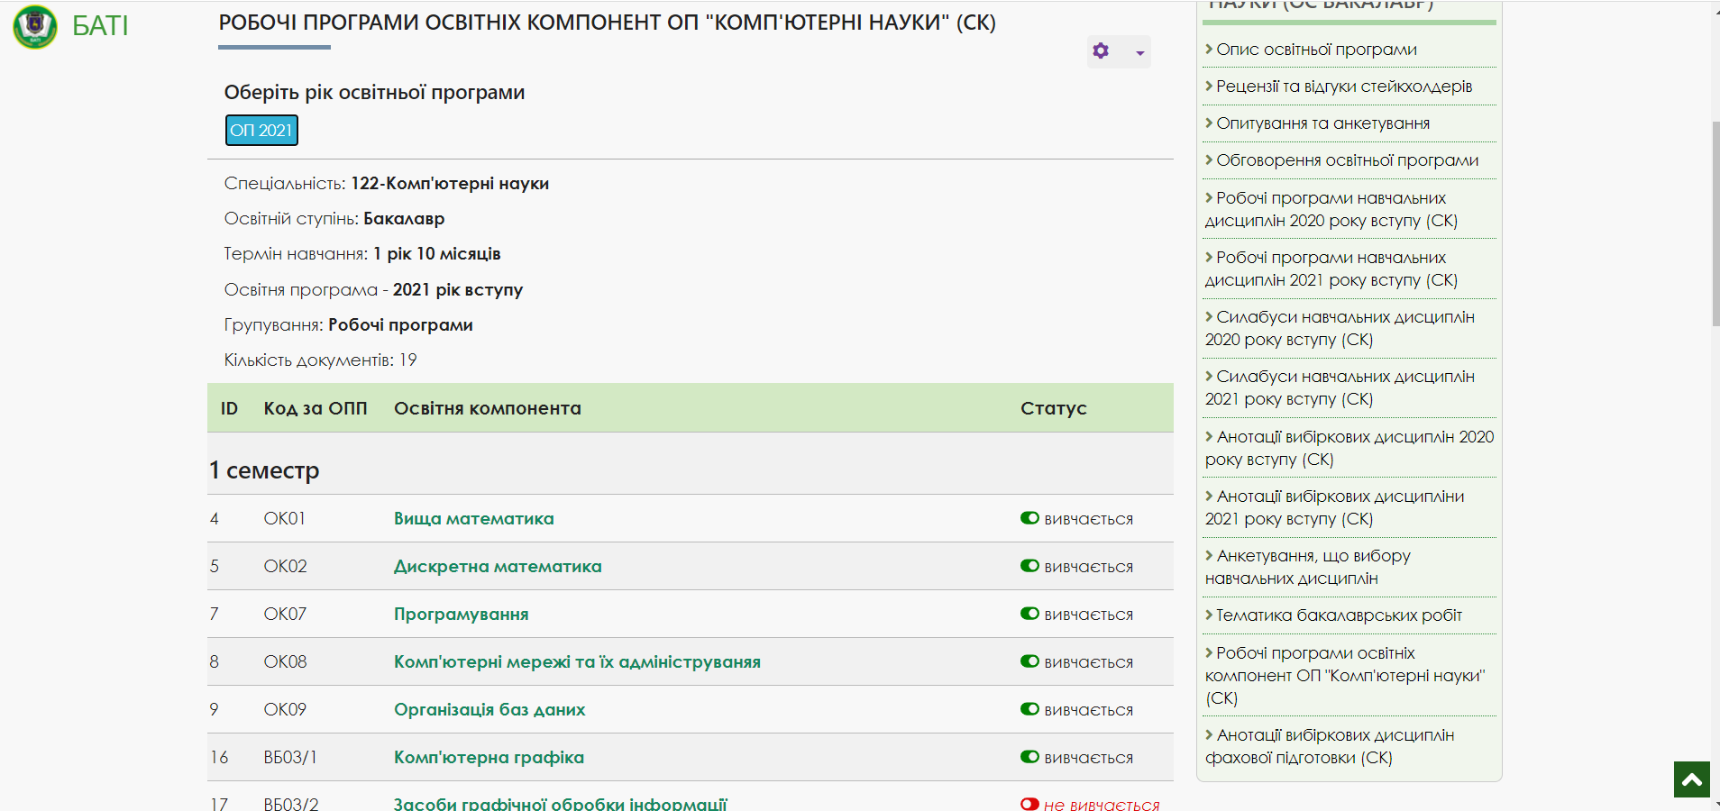Open Силабуси дисциплін 2020 року вступу
1720x811 pixels.
1340,328
